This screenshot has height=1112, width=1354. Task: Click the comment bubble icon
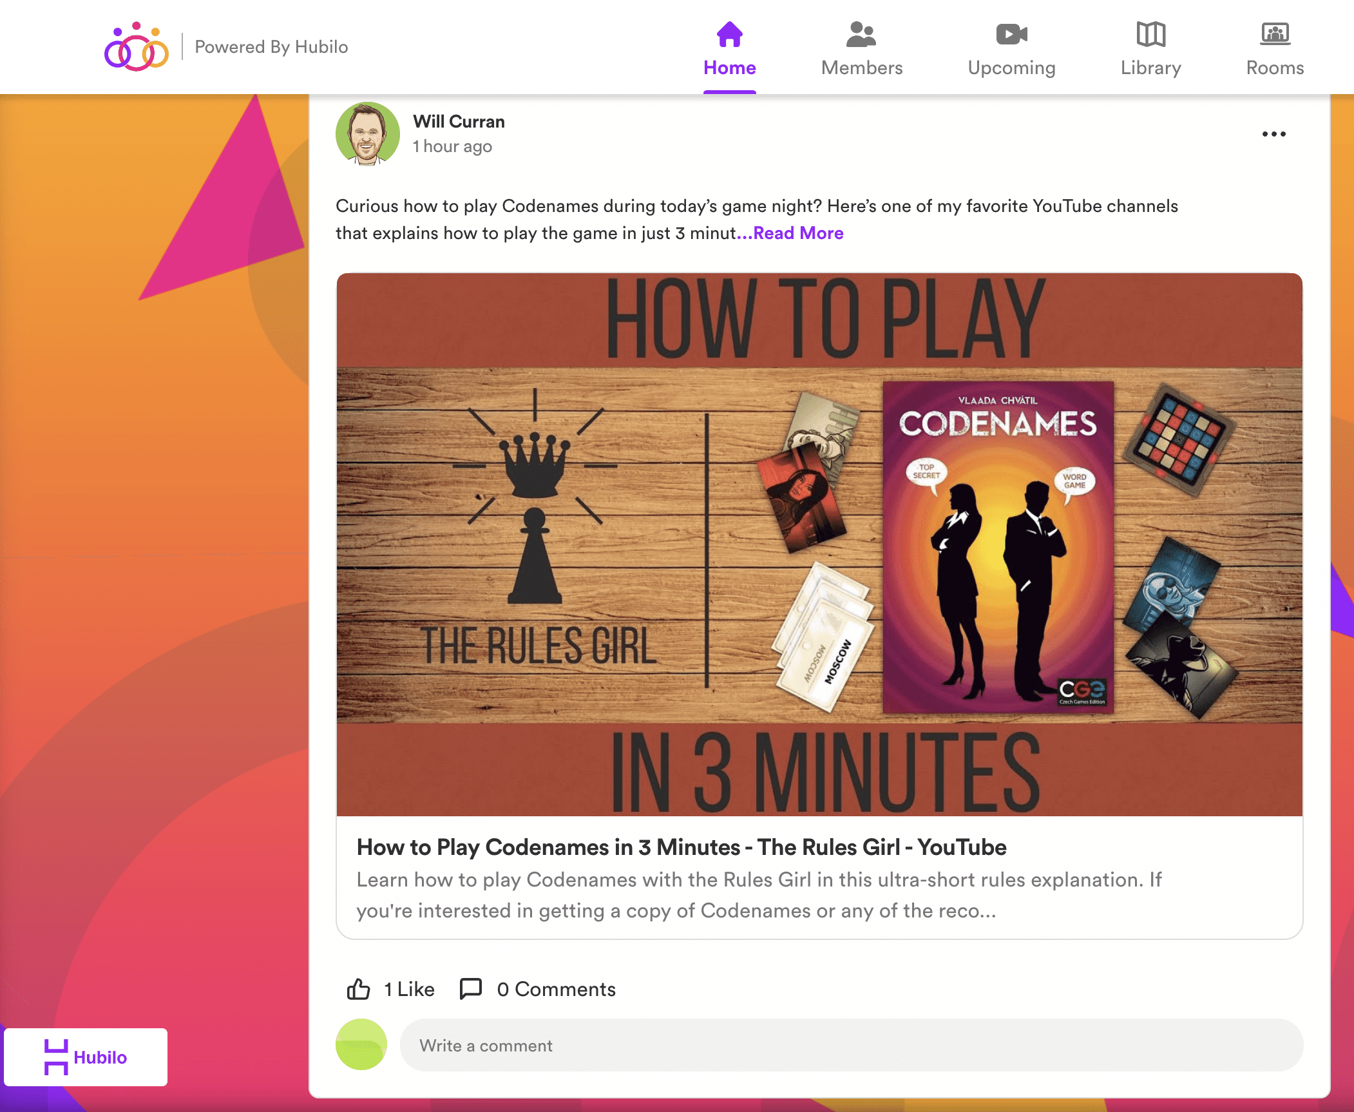pyautogui.click(x=470, y=988)
